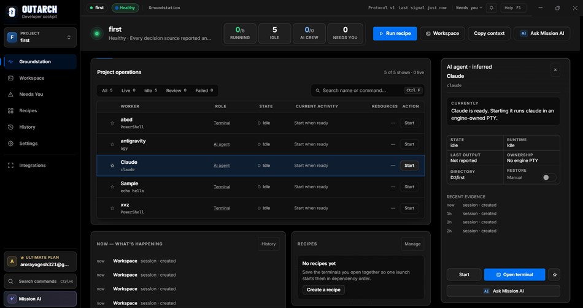Image resolution: width=583 pixels, height=308 pixels.
Task: Star the abcd worker
Action: [x=112, y=123]
